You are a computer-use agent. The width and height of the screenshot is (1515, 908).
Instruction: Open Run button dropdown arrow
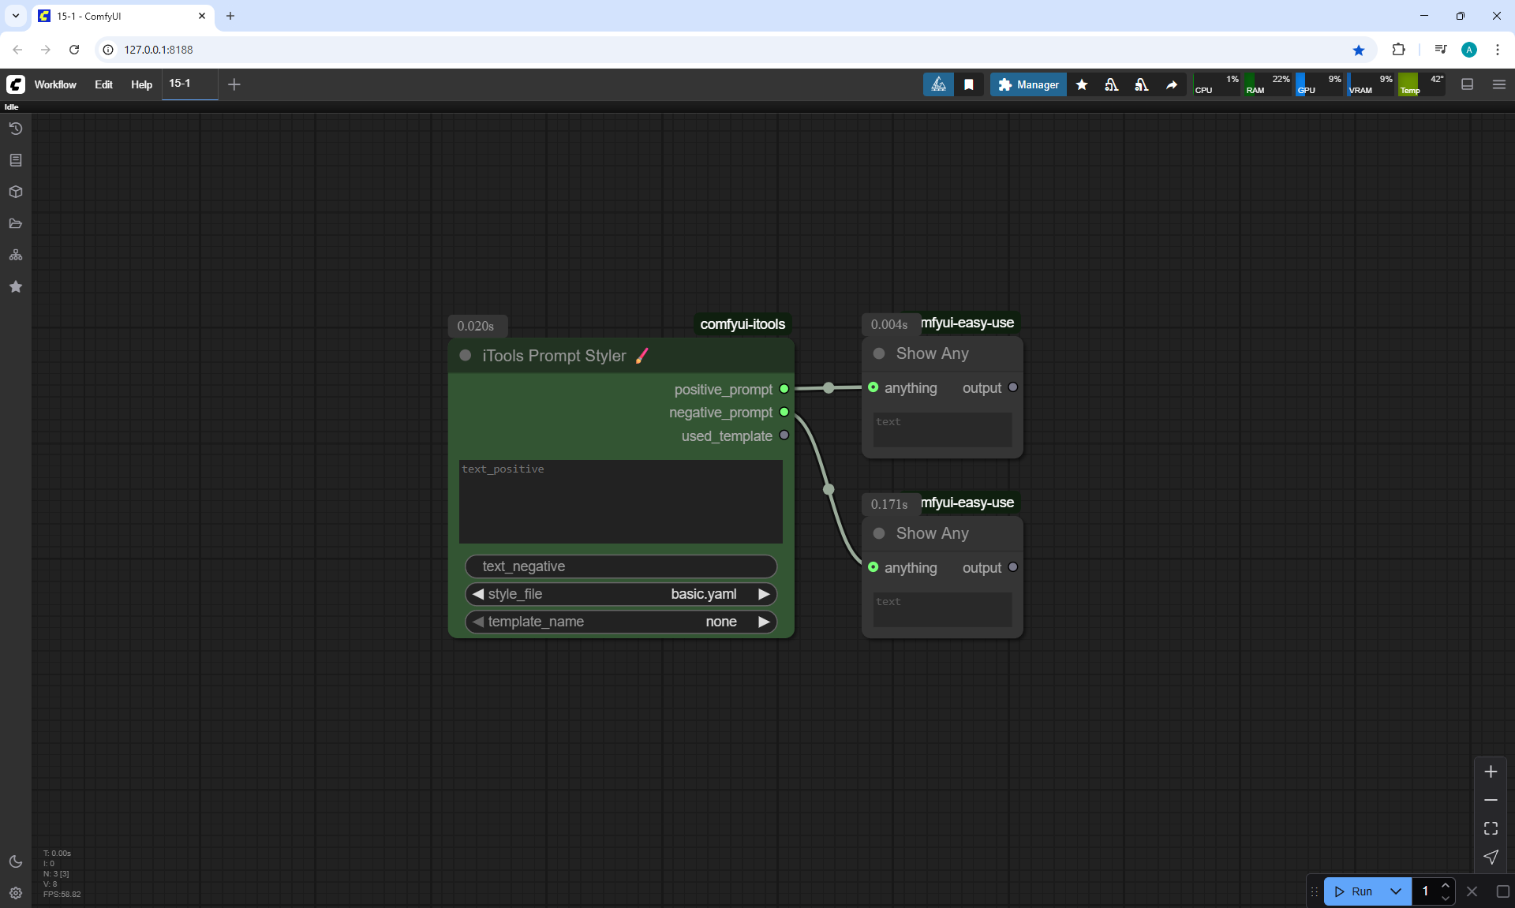(x=1396, y=891)
